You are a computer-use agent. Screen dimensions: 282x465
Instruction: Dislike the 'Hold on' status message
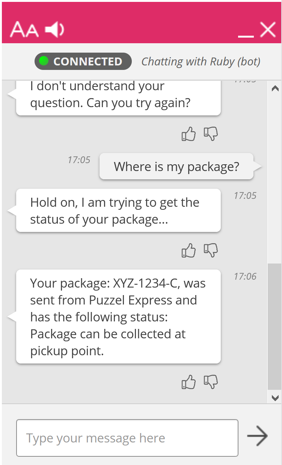point(211,250)
